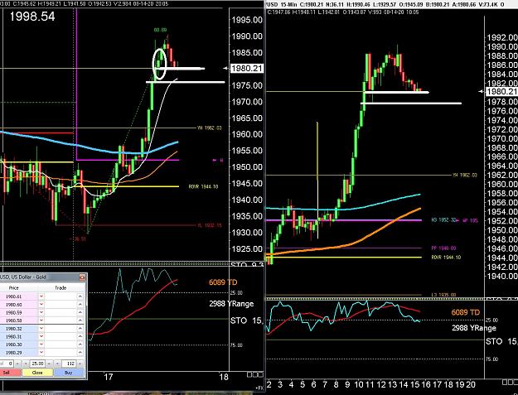Click the 2988 YRange label in right indicator pane
This screenshot has width=518, height=395.
coord(474,328)
